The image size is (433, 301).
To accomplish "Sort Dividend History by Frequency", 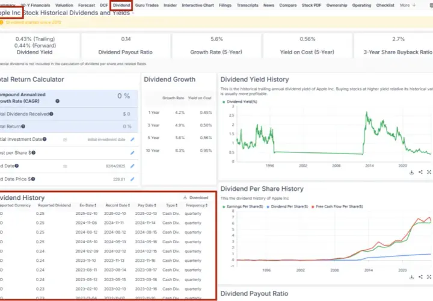I will (197, 205).
